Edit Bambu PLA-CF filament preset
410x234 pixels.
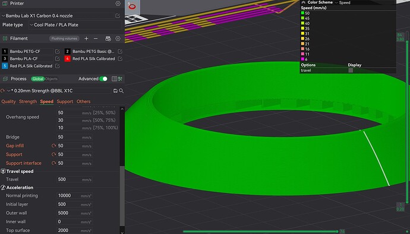(57, 59)
